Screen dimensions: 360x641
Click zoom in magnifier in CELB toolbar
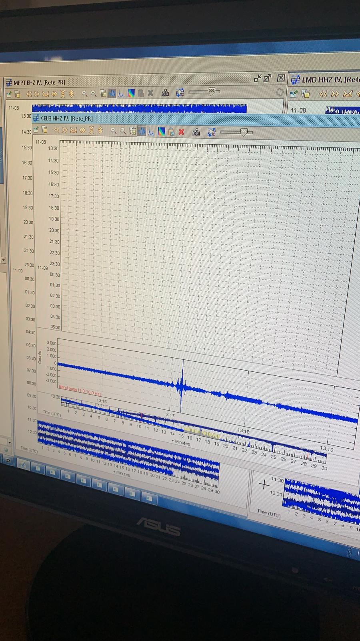tap(114, 130)
